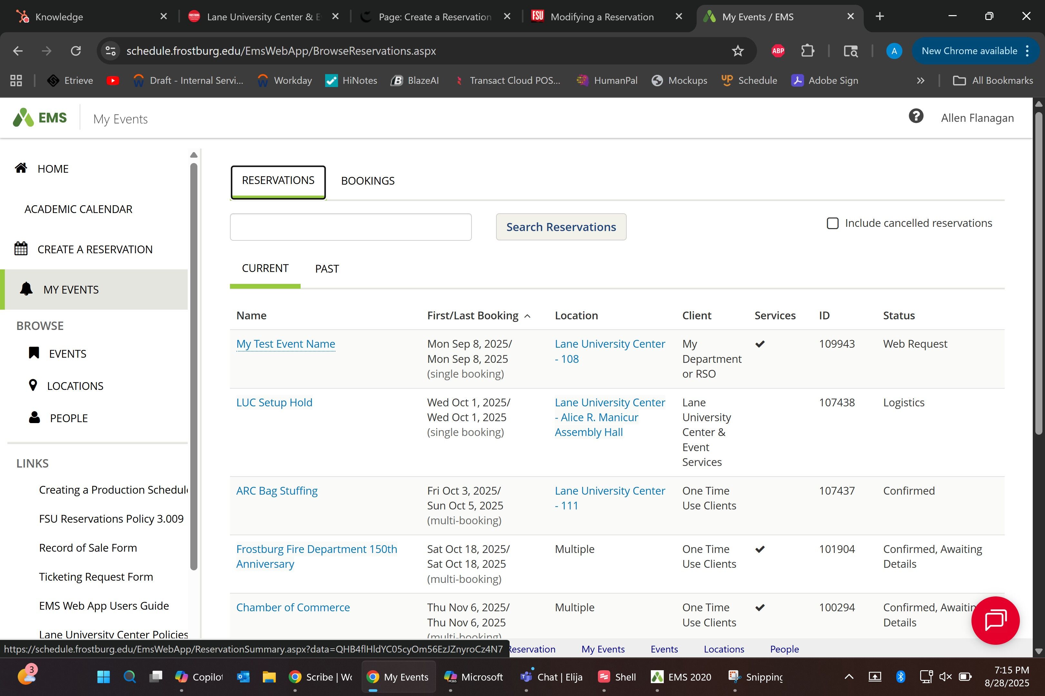This screenshot has width=1045, height=696.
Task: Click the Events bookmark icon under Browse
Action: 34,353
